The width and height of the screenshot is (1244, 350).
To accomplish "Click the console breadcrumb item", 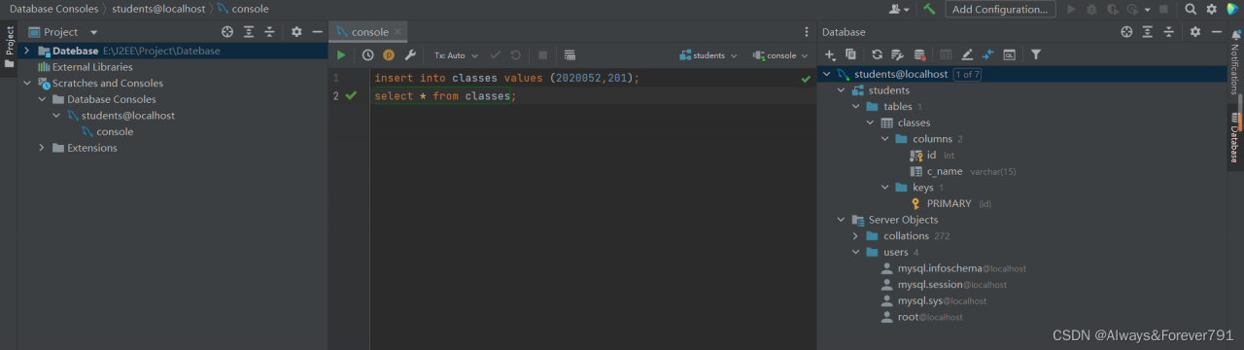I will click(250, 9).
